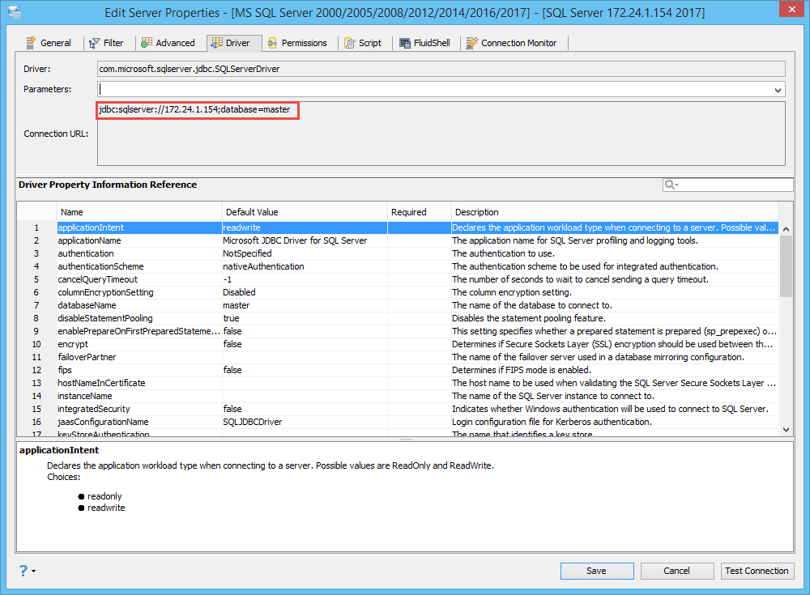Close the Edit Server Properties window
This screenshot has height=595, width=810.
pos(792,9)
